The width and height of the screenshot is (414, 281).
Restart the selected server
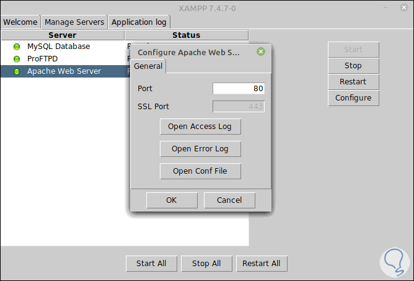click(353, 82)
